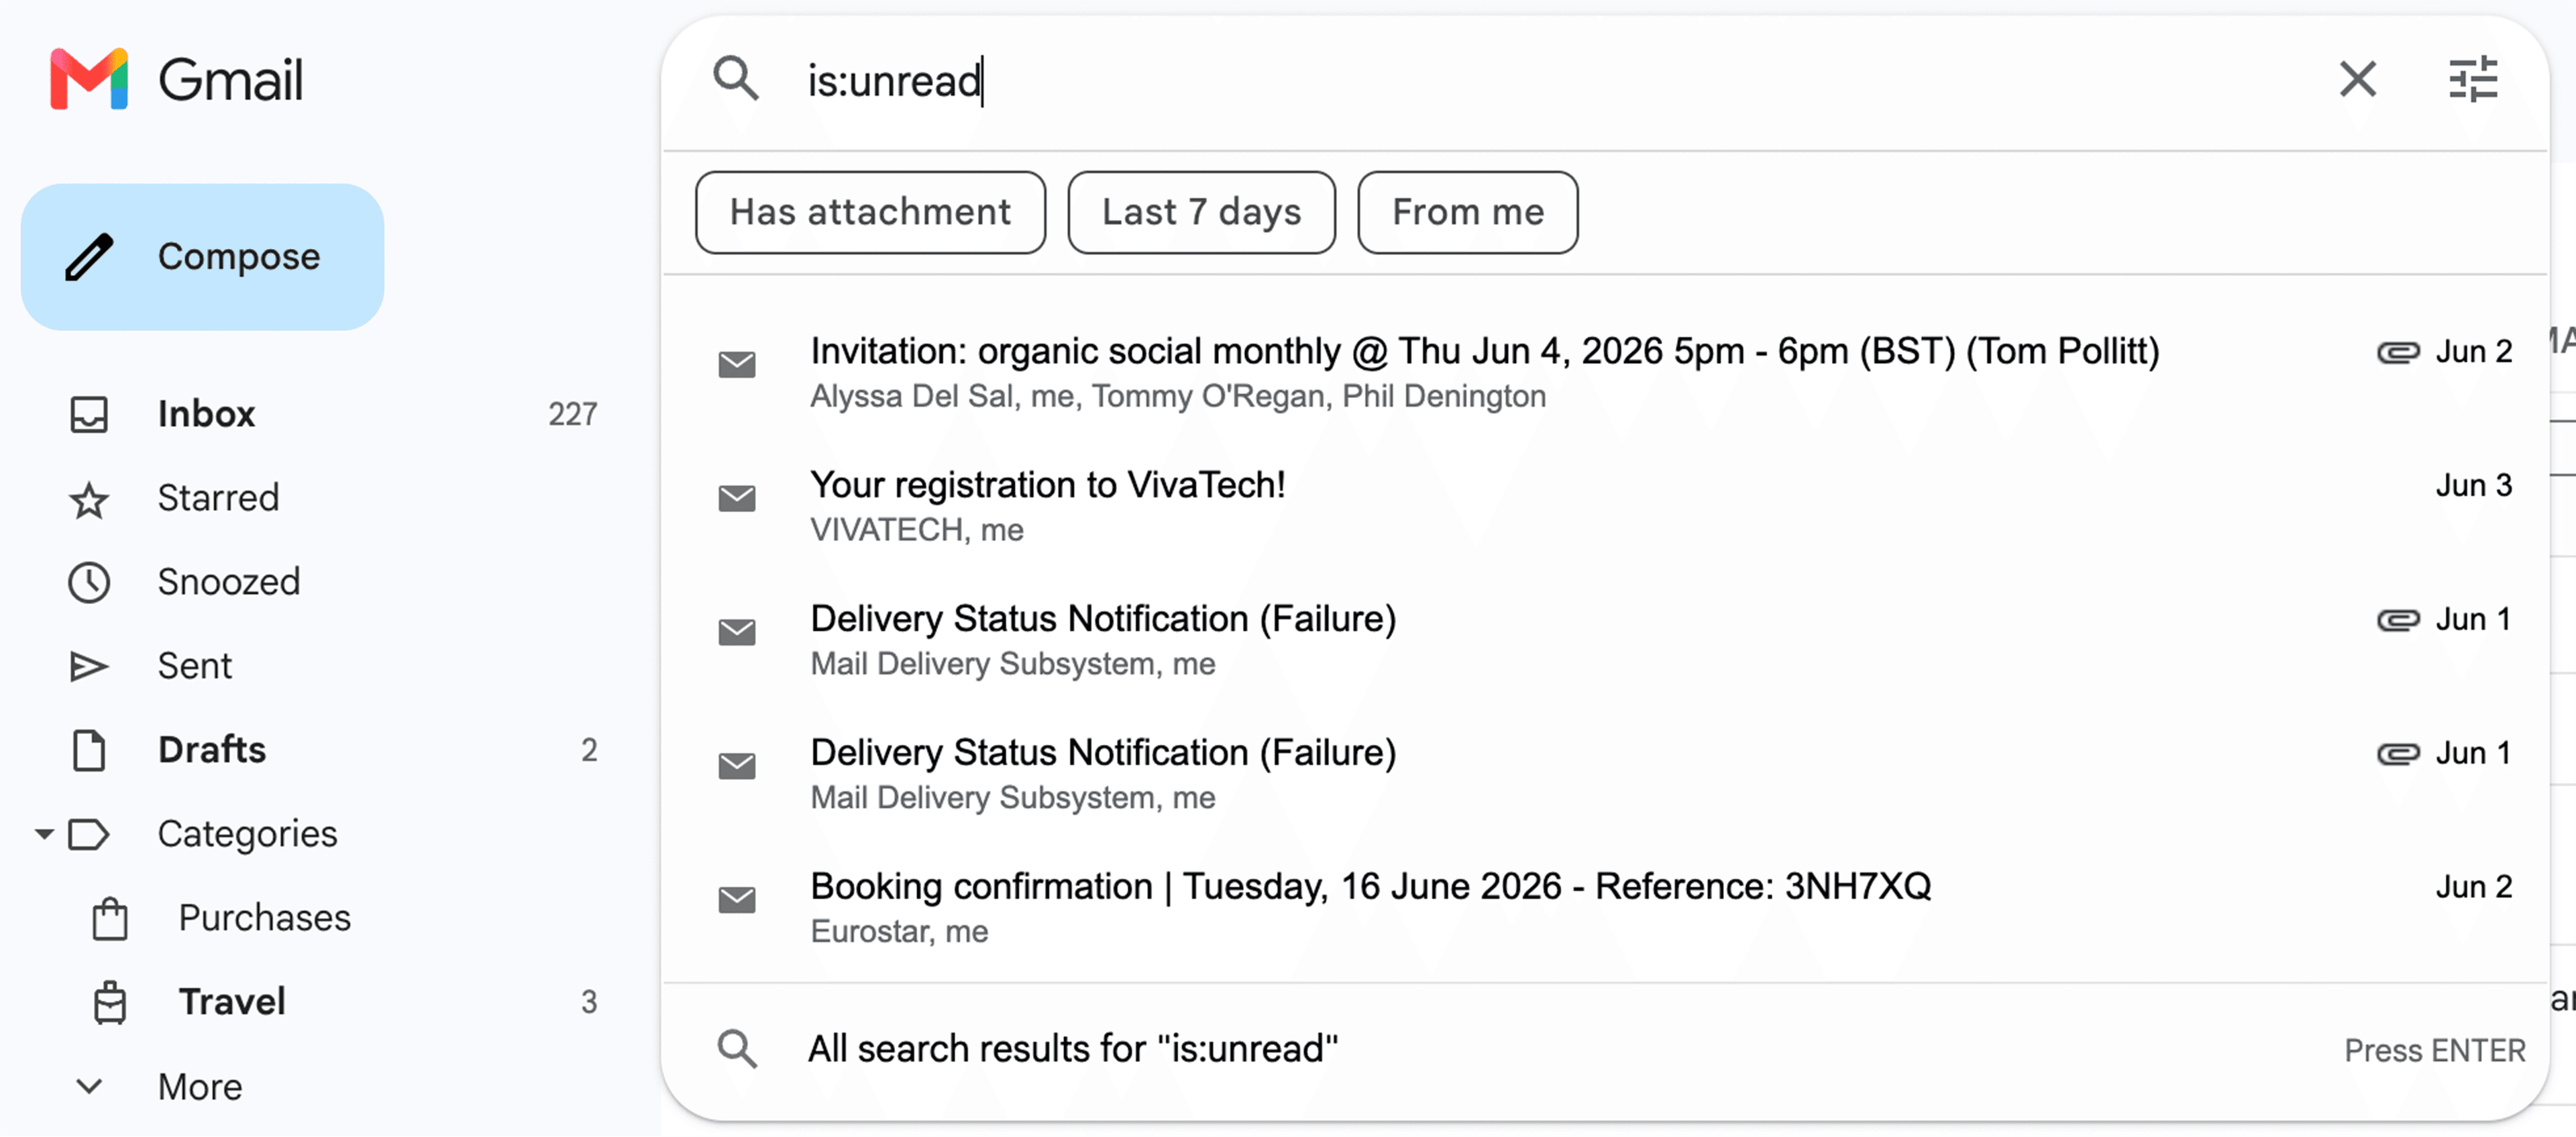
Task: Click the search magnifier icon beside is:unread
Action: pyautogui.click(x=736, y=78)
